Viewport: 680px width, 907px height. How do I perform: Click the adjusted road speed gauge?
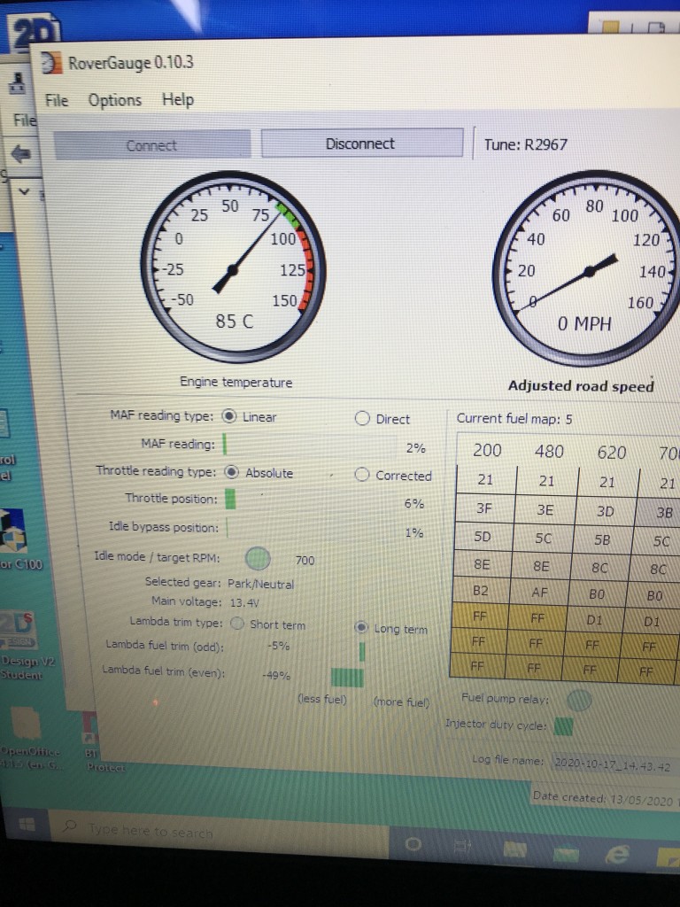coord(588,267)
